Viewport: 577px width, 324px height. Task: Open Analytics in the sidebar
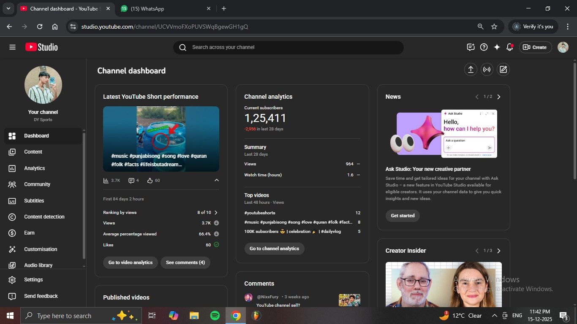point(35,168)
